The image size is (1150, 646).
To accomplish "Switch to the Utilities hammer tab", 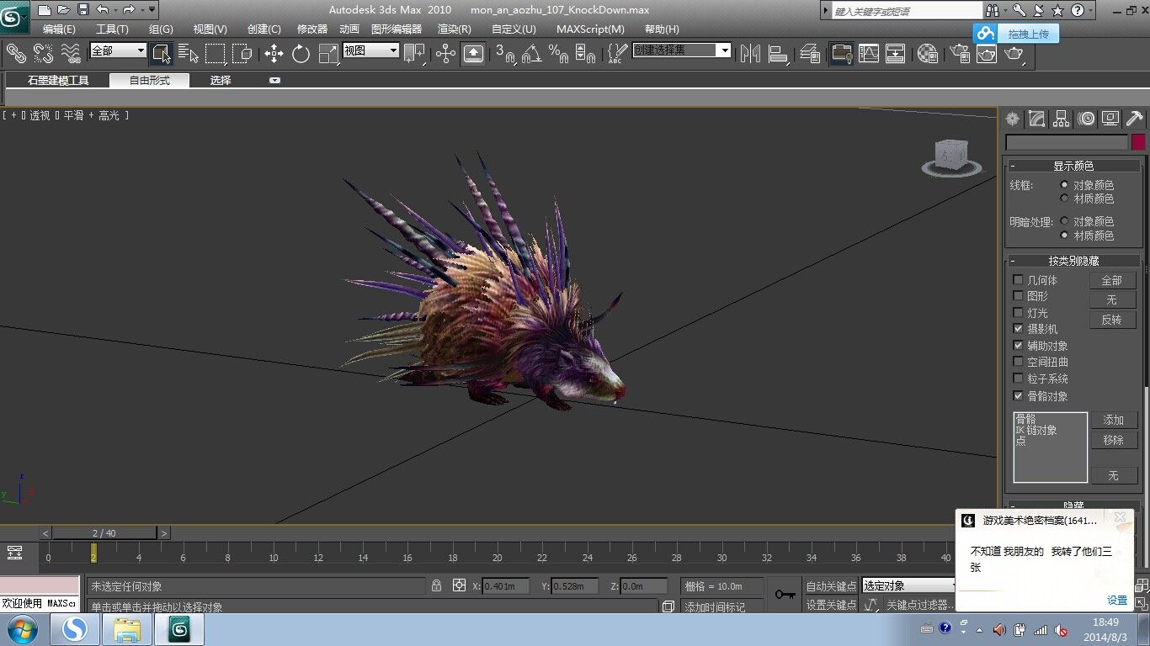I will [x=1135, y=119].
